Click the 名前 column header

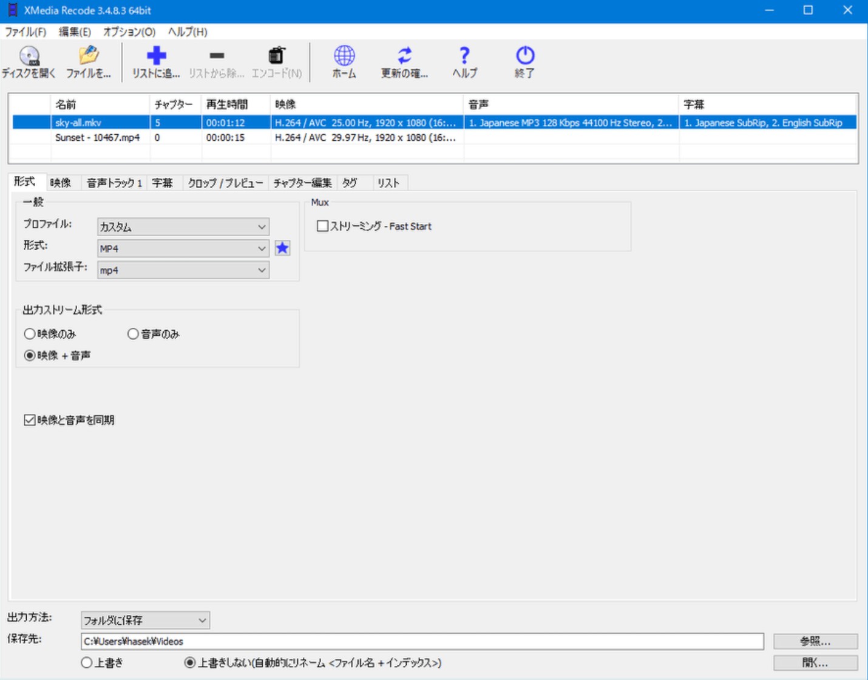[x=100, y=104]
